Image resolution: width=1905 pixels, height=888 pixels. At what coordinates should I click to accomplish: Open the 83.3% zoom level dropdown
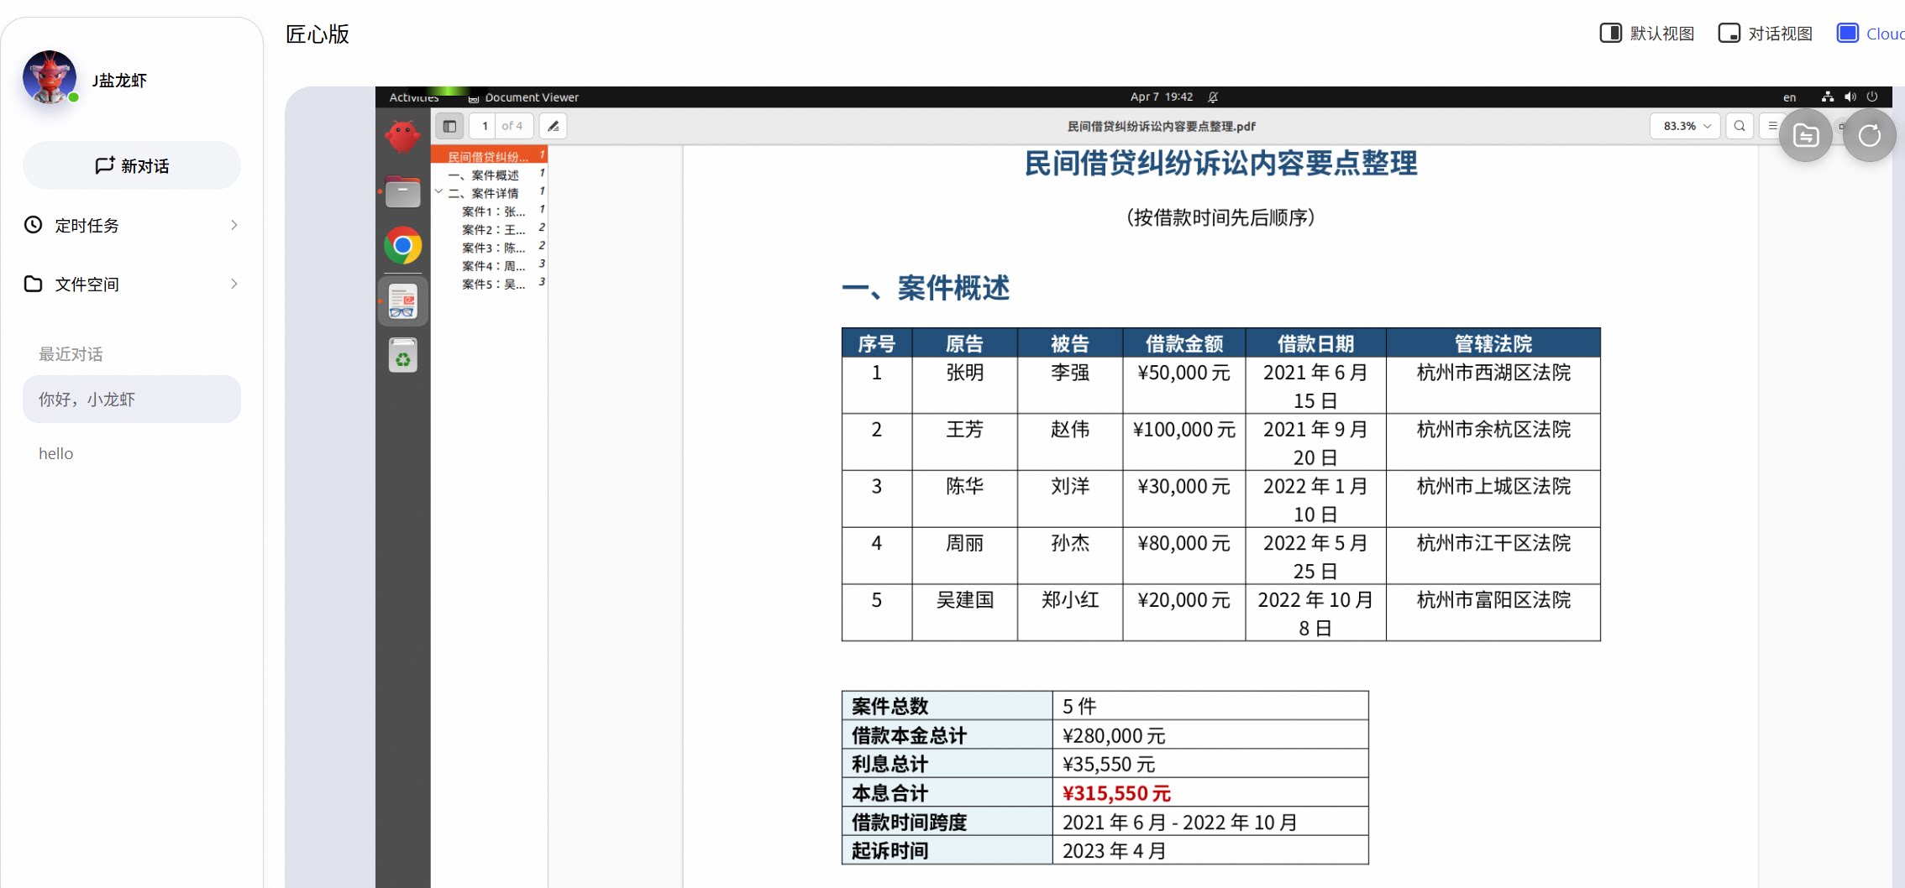pos(1686,126)
